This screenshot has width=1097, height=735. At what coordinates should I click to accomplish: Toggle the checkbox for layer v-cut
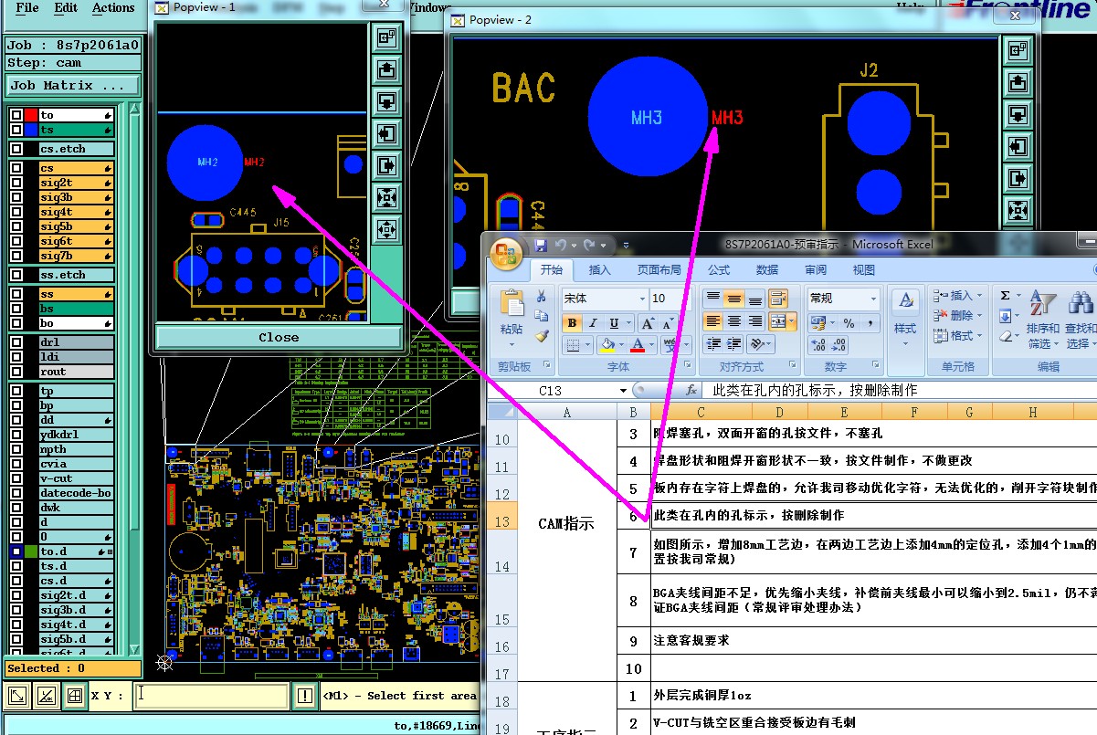(x=16, y=478)
